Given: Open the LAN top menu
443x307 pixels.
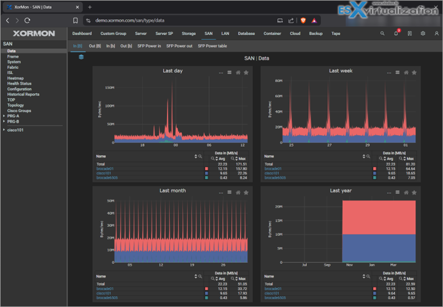Looking at the screenshot, I should click(x=225, y=34).
